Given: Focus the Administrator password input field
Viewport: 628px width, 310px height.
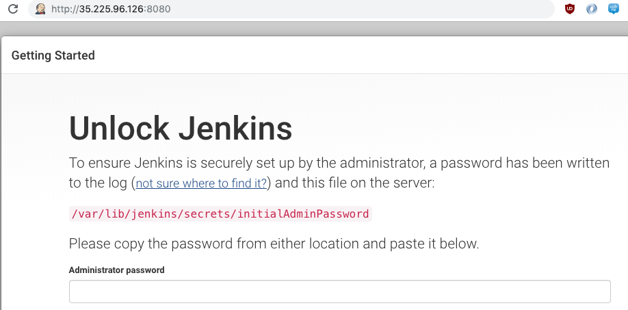Looking at the screenshot, I should pyautogui.click(x=339, y=292).
